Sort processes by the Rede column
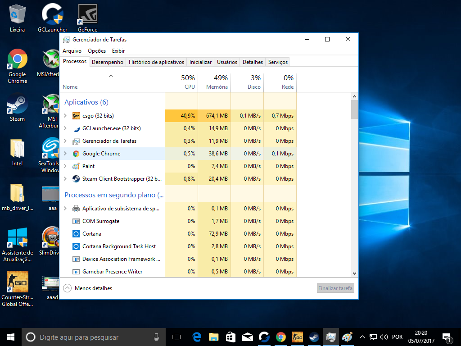 [280, 82]
